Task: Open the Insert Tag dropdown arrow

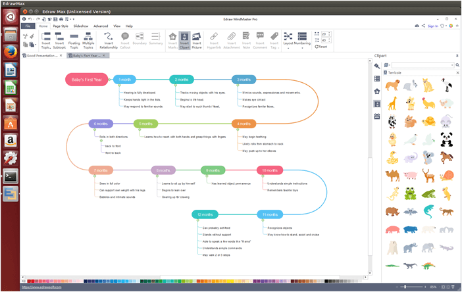Action: click(x=278, y=48)
